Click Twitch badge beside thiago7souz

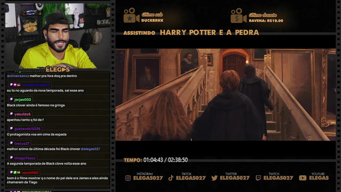tap(11, 158)
